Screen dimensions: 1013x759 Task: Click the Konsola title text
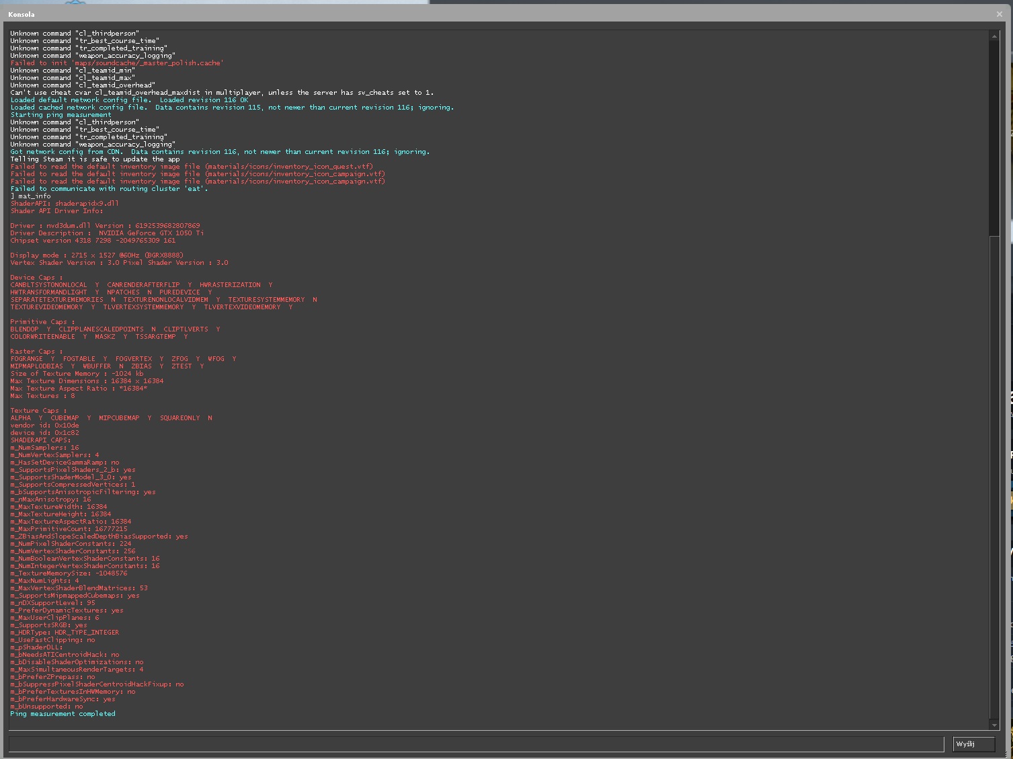(x=22, y=14)
